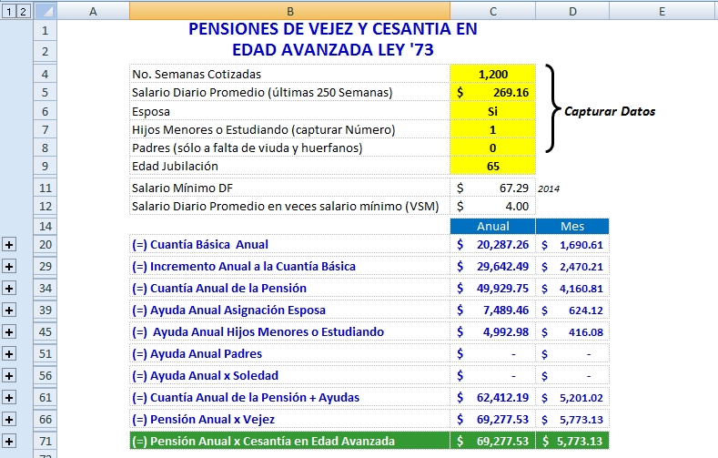Click the 'Salario Mínimo DF' label

[182, 188]
